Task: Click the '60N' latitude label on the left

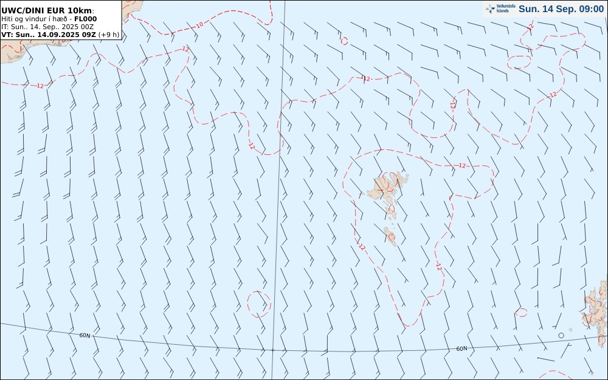Action: coord(85,336)
